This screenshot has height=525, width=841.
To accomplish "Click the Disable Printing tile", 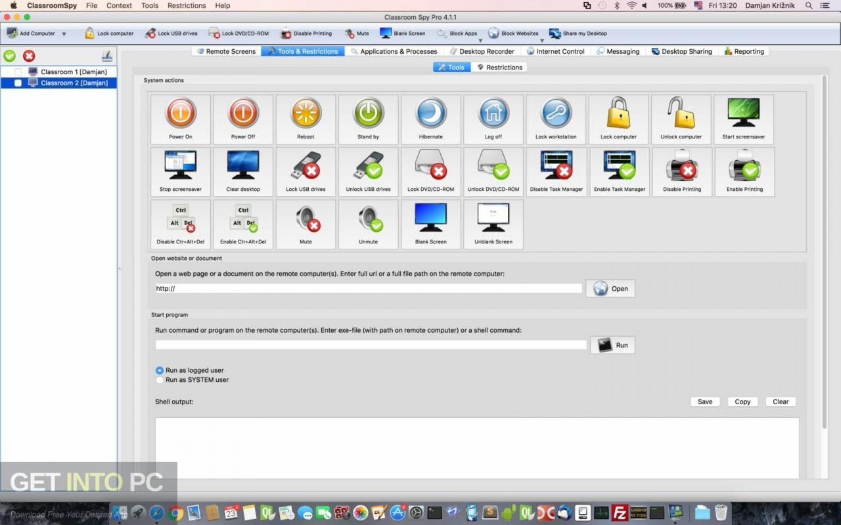I will point(682,171).
